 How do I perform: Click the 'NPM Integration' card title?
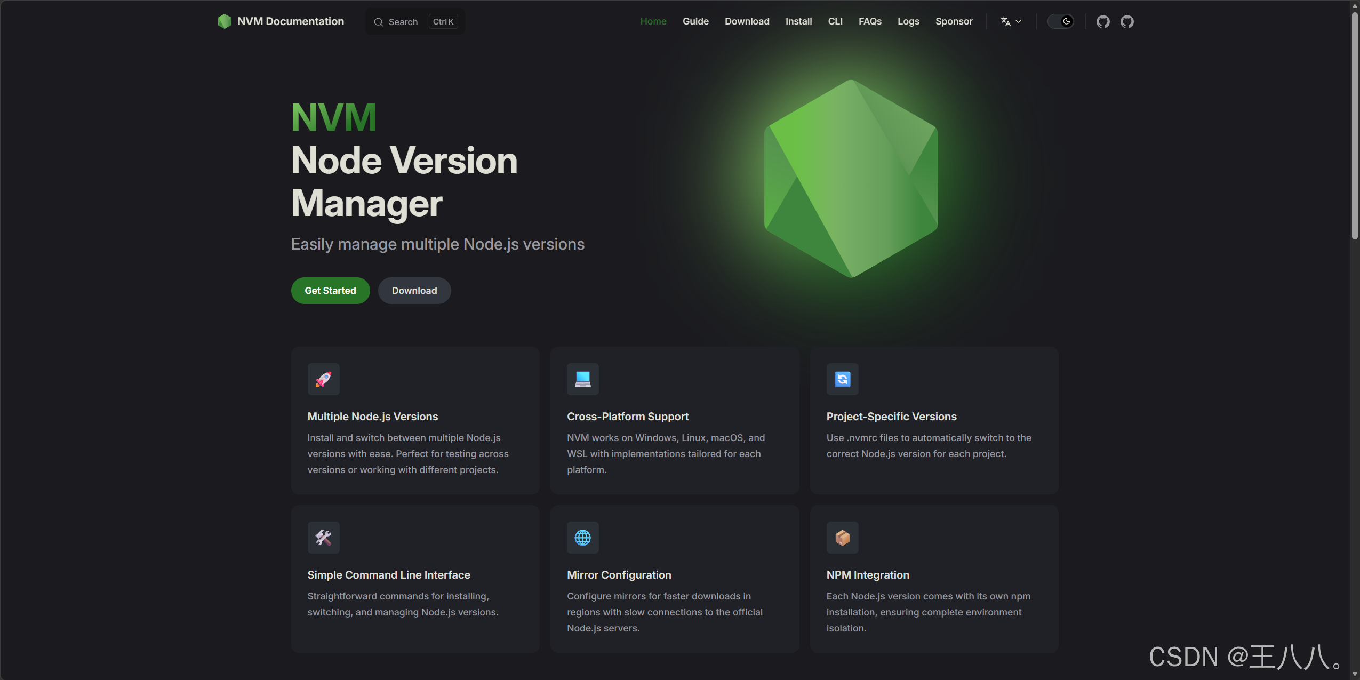[x=868, y=575]
